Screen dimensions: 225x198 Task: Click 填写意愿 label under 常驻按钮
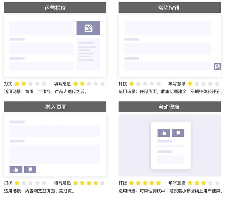[x=177, y=84]
